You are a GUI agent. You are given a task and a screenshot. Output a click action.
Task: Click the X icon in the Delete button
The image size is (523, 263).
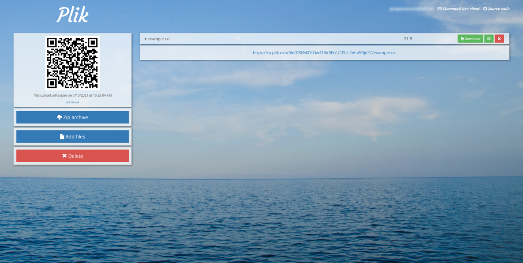point(64,156)
